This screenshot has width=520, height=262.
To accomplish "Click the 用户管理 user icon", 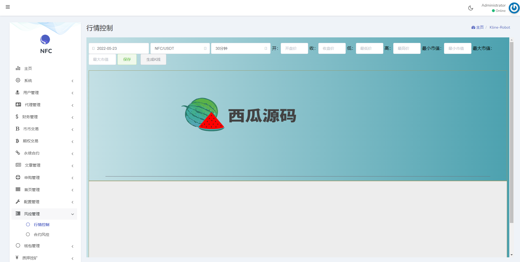I will click(x=18, y=92).
